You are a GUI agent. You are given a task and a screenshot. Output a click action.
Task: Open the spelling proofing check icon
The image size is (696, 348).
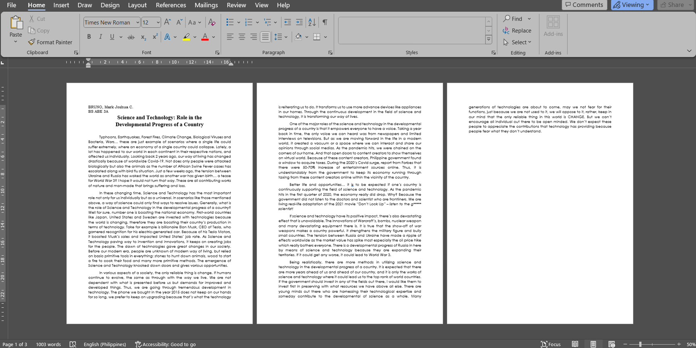click(73, 344)
